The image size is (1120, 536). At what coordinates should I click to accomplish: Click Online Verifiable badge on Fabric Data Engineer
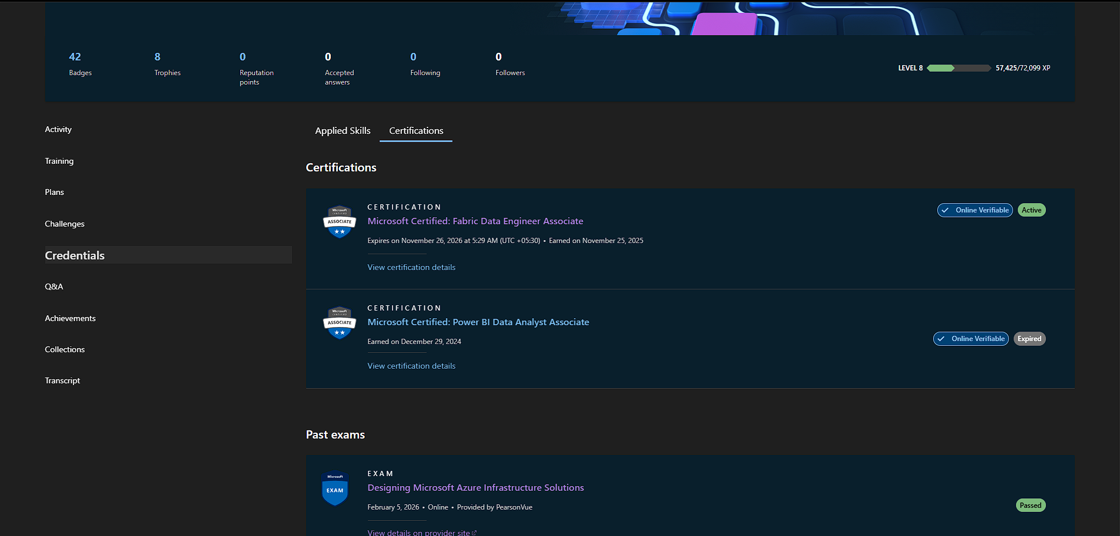tap(975, 210)
